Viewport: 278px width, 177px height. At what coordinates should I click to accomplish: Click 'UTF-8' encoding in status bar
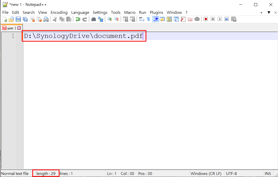231,174
